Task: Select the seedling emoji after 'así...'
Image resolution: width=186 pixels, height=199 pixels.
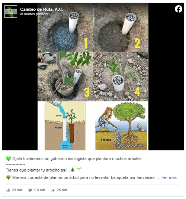Action: [x=79, y=170]
